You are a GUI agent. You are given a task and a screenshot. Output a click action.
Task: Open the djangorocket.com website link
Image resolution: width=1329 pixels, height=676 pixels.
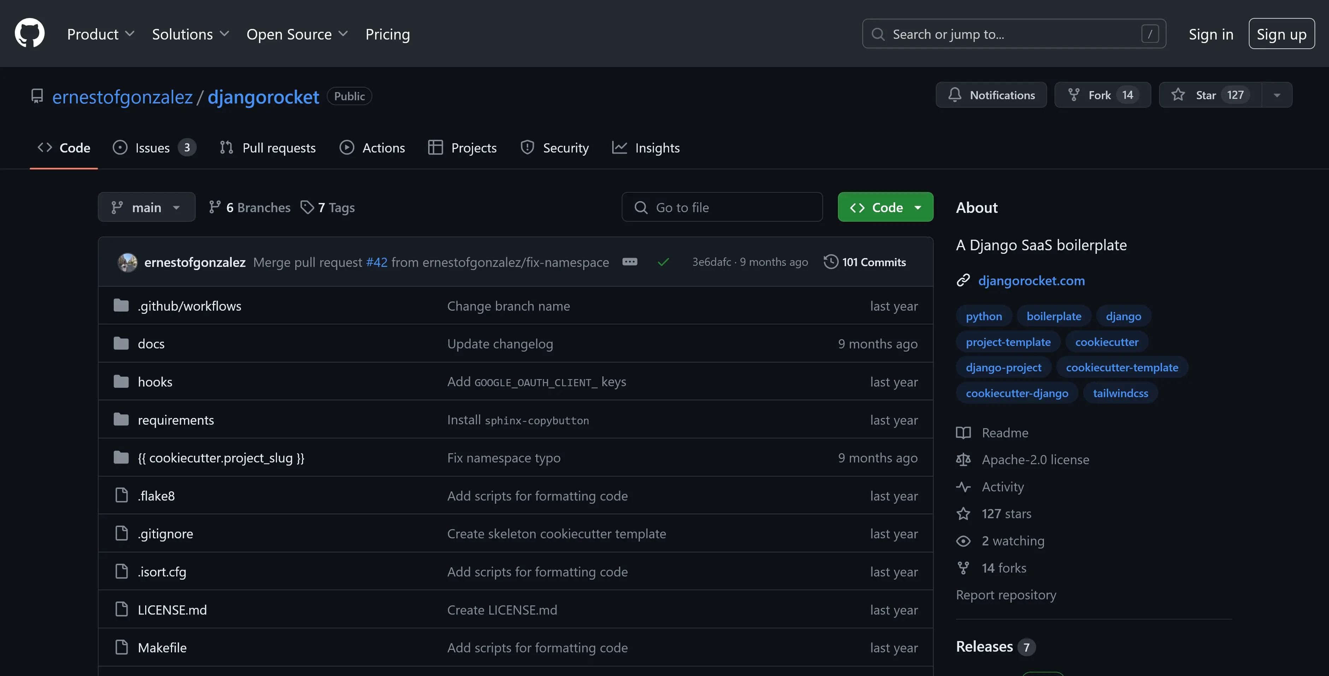1031,281
